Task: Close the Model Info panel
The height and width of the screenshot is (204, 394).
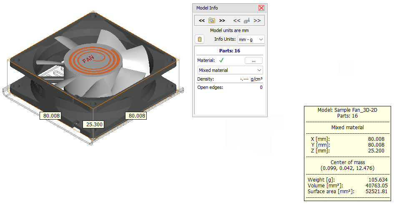Action: tap(261, 8)
